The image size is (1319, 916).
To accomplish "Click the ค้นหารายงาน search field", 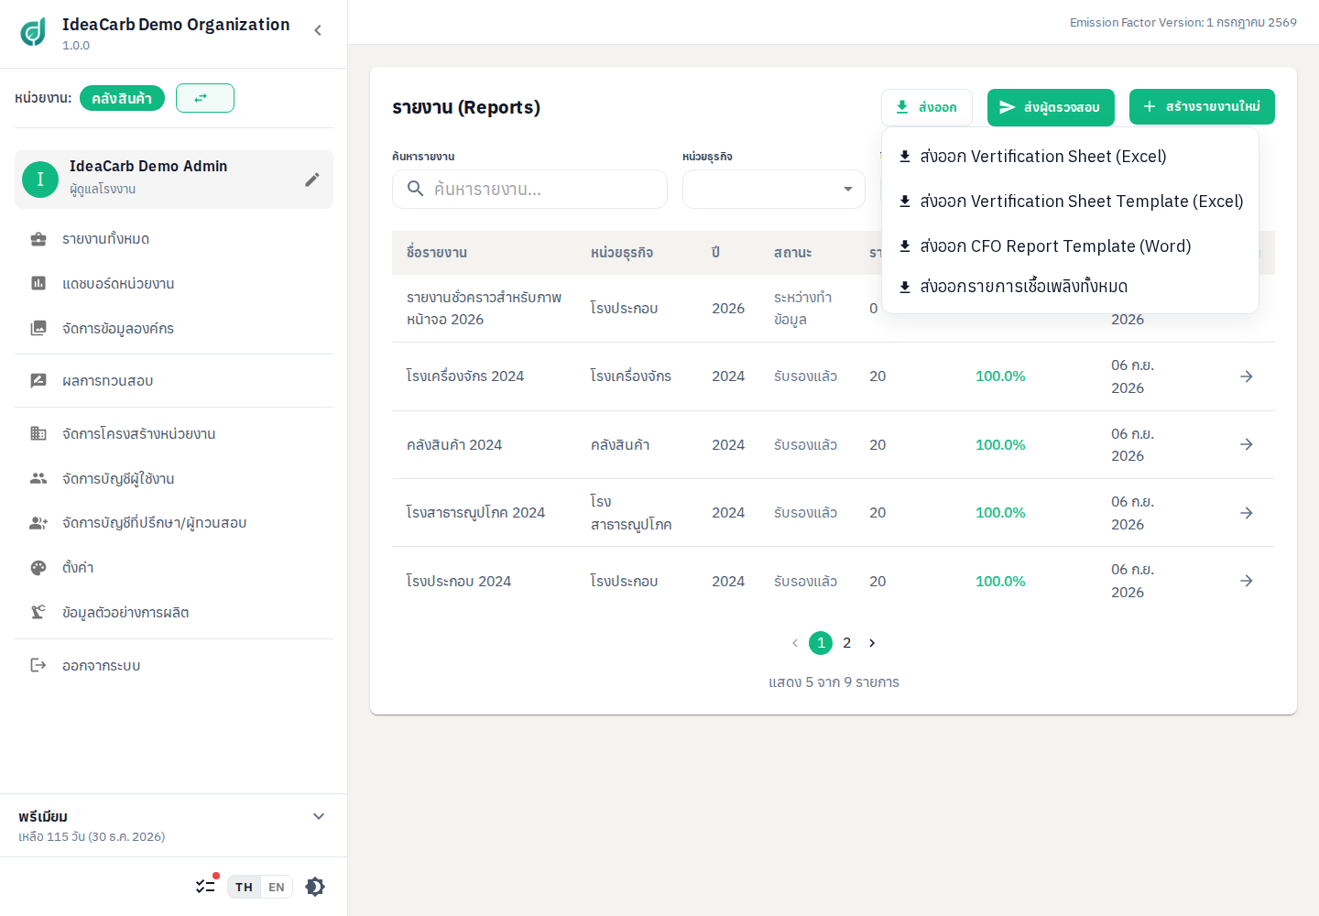I will (x=529, y=189).
